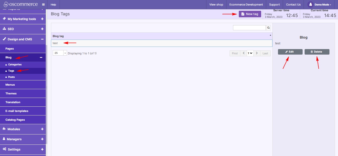Click the Design and CMS brush icon

tap(4, 39)
